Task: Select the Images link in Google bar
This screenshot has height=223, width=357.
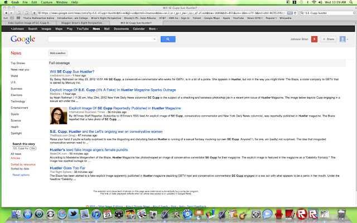Action: [x=46, y=29]
